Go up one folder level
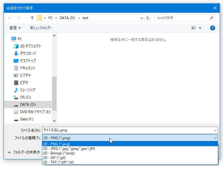This screenshot has width=223, height=169. click(32, 18)
